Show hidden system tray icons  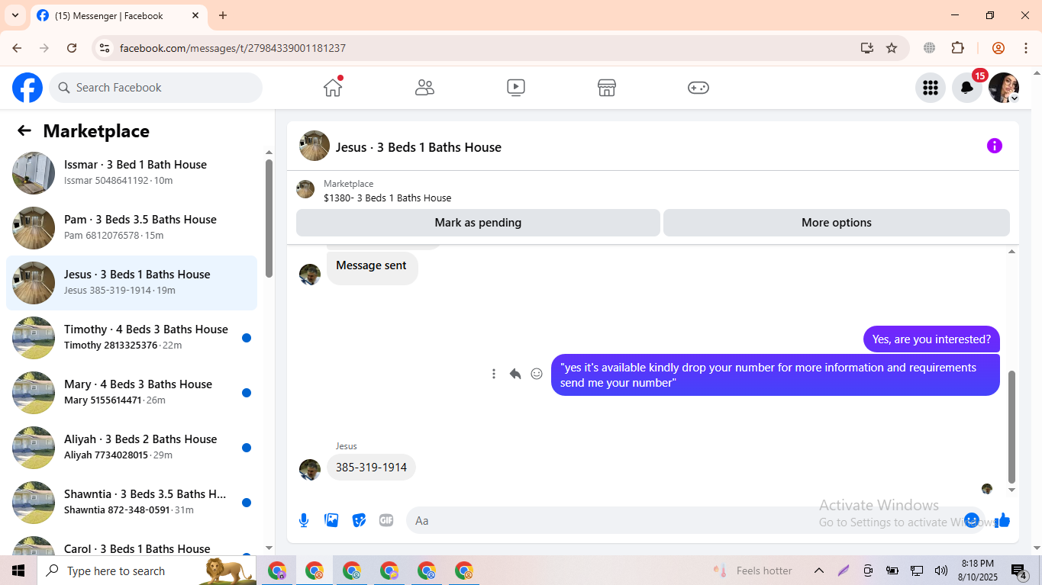[x=818, y=571]
